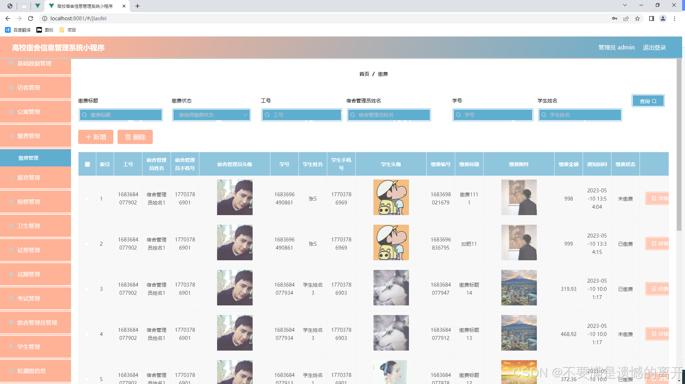Click the browser reload icon

pos(31,18)
